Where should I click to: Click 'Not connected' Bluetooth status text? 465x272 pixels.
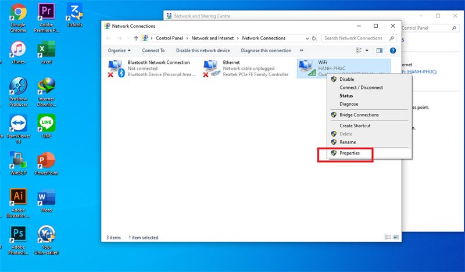click(x=142, y=69)
